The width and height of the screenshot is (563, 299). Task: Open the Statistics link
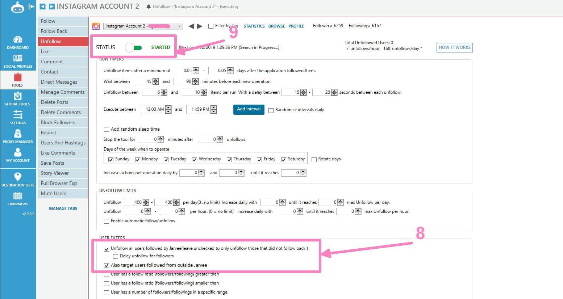[254, 26]
